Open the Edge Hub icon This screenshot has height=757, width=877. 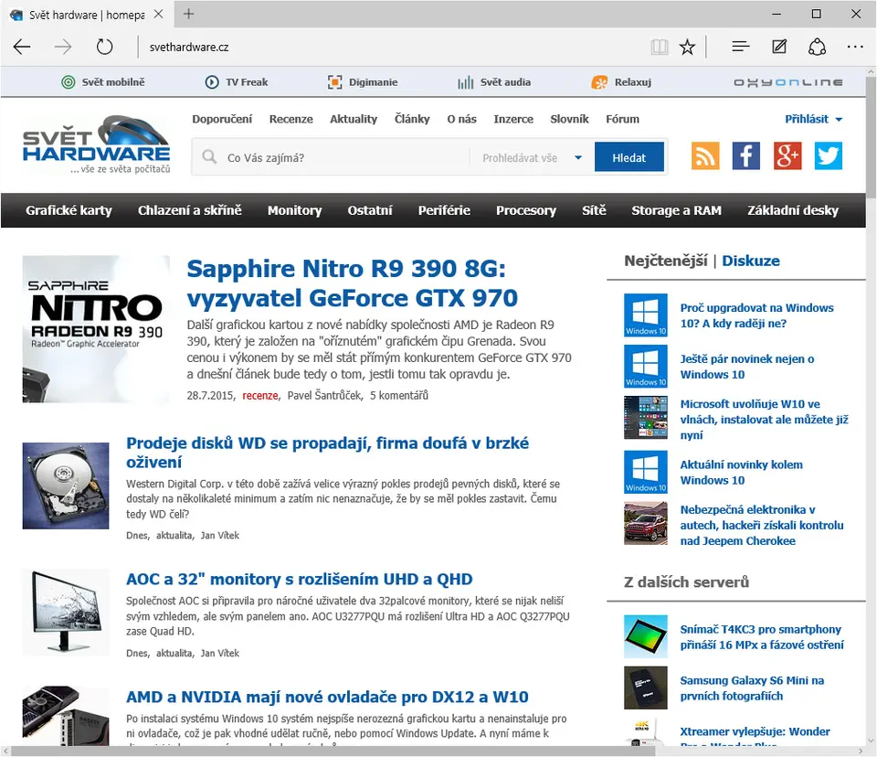(741, 47)
